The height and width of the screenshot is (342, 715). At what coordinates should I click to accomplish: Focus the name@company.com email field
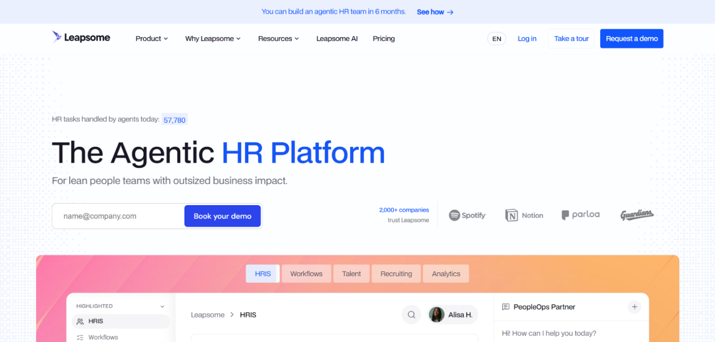118,216
